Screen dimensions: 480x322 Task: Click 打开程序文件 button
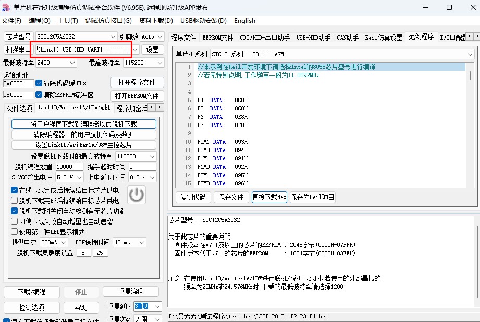point(137,82)
